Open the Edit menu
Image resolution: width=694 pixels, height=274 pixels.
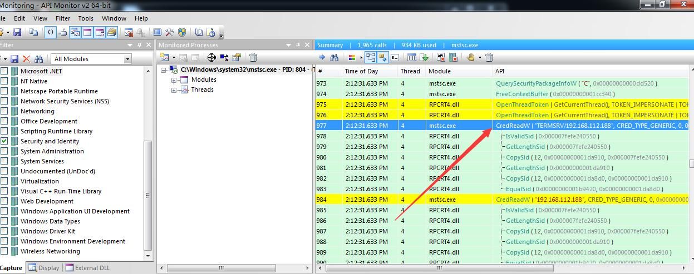(x=19, y=18)
